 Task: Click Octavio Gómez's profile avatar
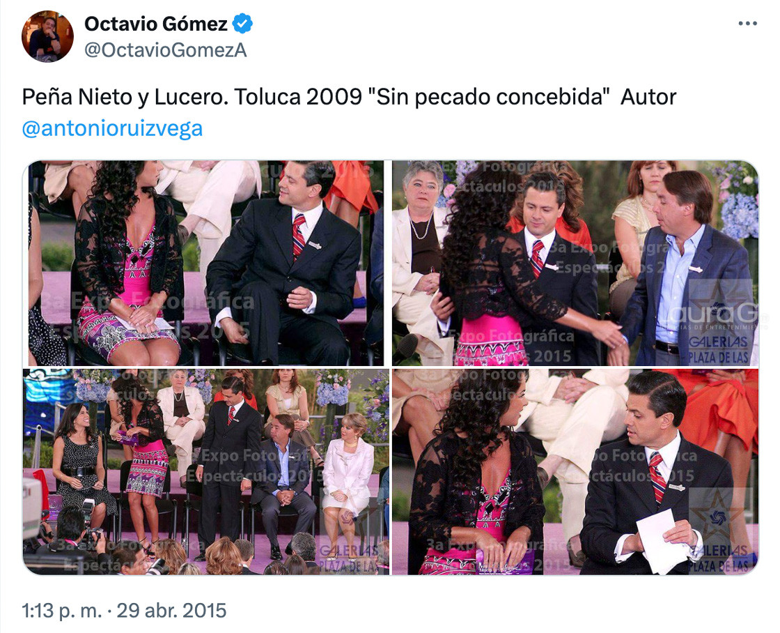pyautogui.click(x=48, y=36)
